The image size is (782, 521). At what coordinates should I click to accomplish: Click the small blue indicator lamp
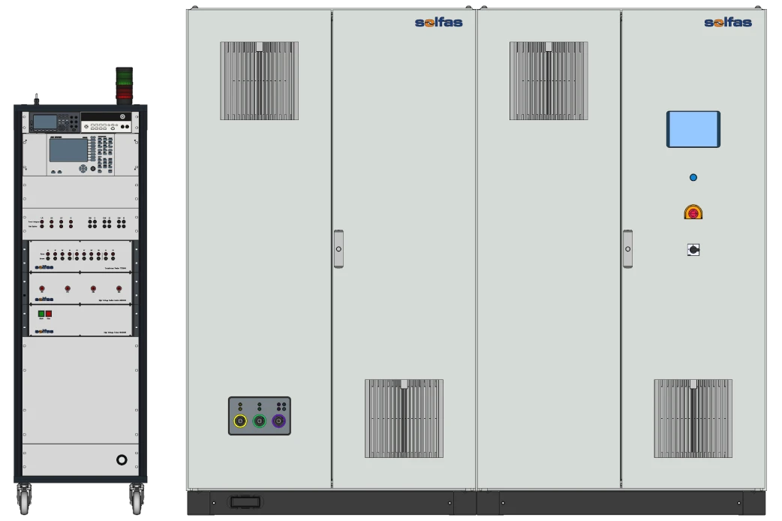point(693,177)
